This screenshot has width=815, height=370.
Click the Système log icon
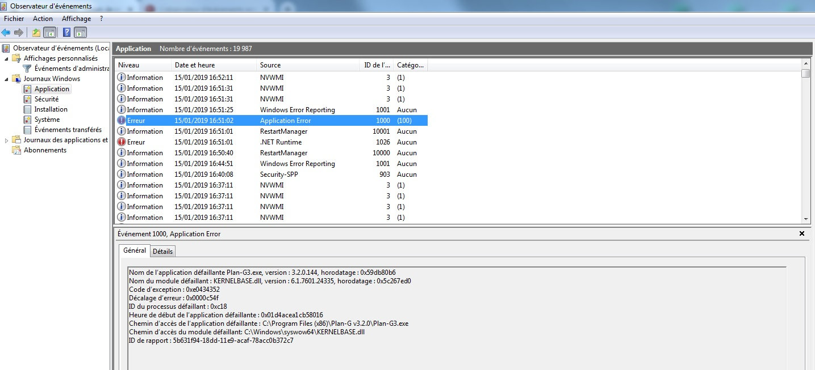coord(27,120)
